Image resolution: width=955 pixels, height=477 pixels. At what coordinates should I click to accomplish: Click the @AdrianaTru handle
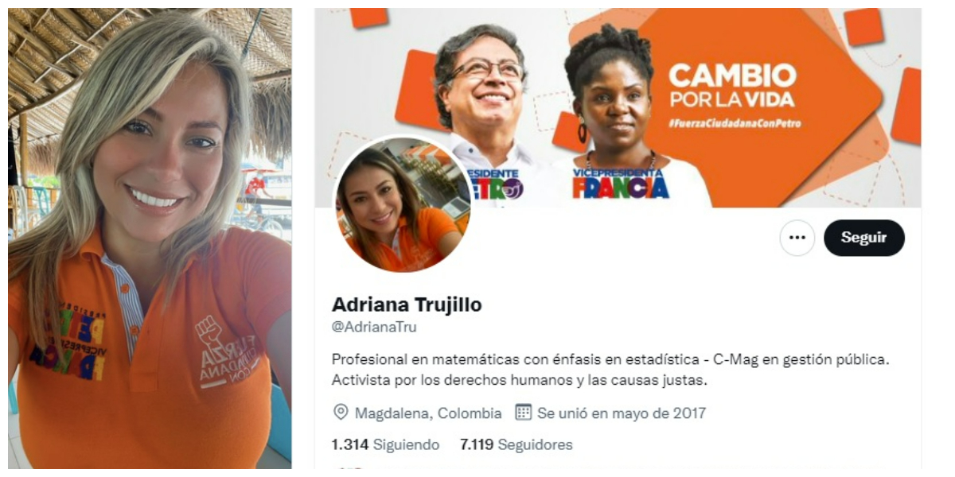[374, 327]
